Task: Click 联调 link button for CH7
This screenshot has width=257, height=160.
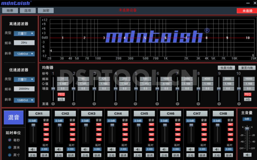Action: point(202,155)
